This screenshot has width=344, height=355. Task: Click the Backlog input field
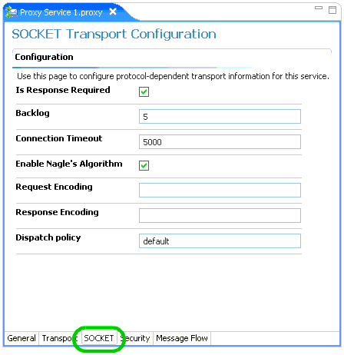[x=220, y=117]
